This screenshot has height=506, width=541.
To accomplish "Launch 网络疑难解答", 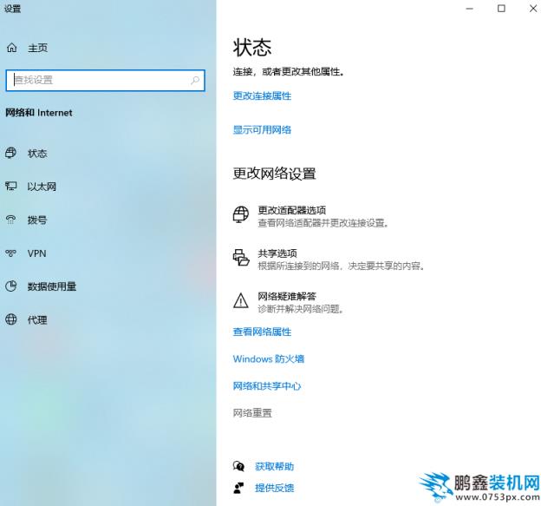I will pos(287,296).
